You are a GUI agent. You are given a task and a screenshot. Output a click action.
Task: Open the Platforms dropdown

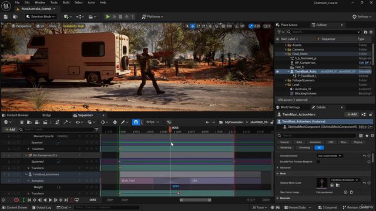(x=153, y=16)
